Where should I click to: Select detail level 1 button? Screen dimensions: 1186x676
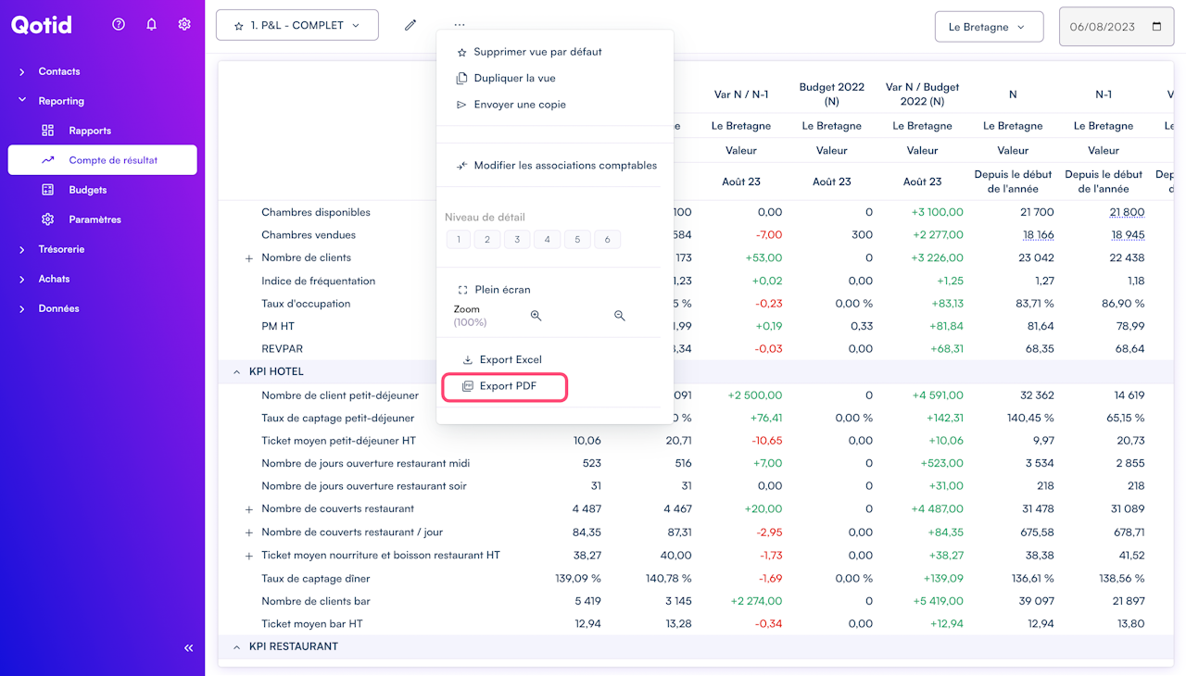click(458, 240)
